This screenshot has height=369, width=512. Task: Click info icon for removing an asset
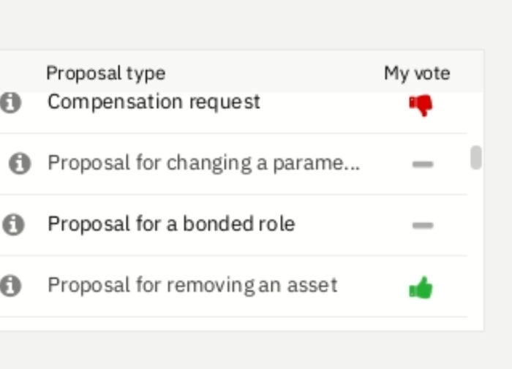[10, 286]
